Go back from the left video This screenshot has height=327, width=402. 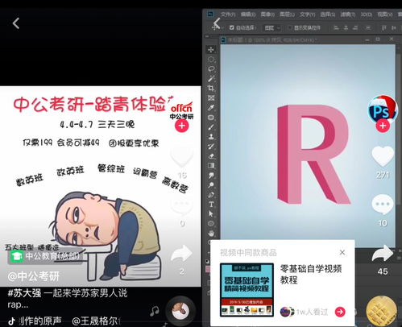pyautogui.click(x=16, y=23)
